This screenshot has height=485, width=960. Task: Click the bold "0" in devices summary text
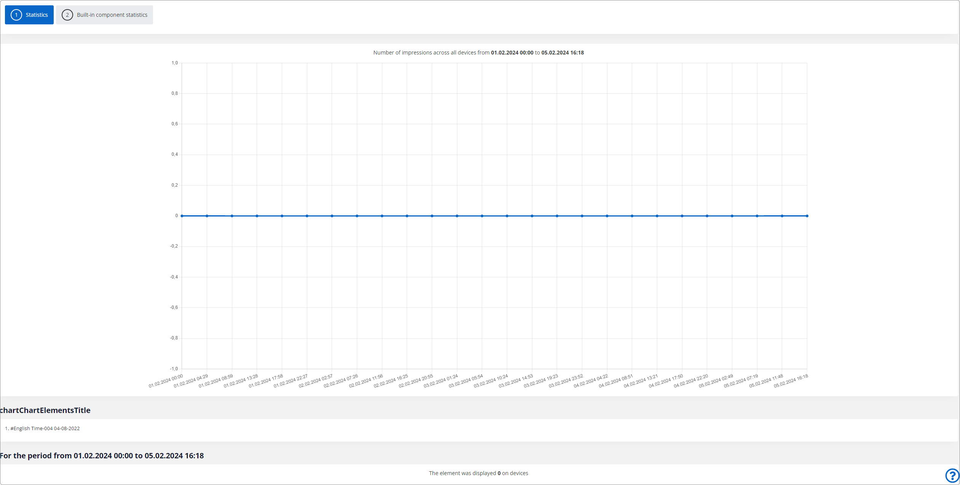[499, 473]
